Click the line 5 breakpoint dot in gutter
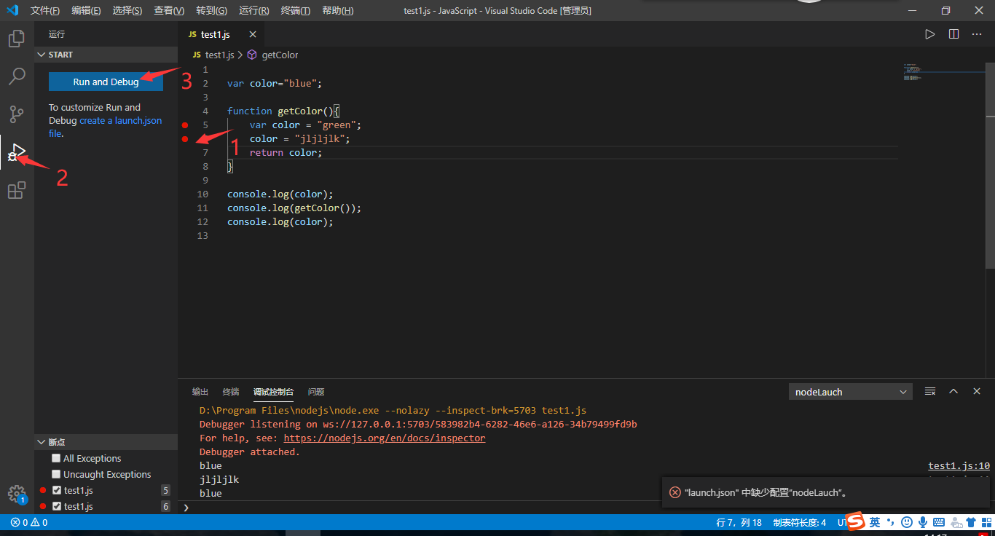Viewport: 995px width, 536px height. 185,125
